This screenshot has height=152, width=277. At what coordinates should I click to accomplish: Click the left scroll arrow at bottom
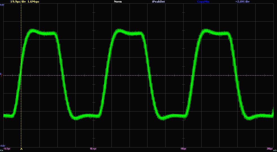[x=1, y=150]
